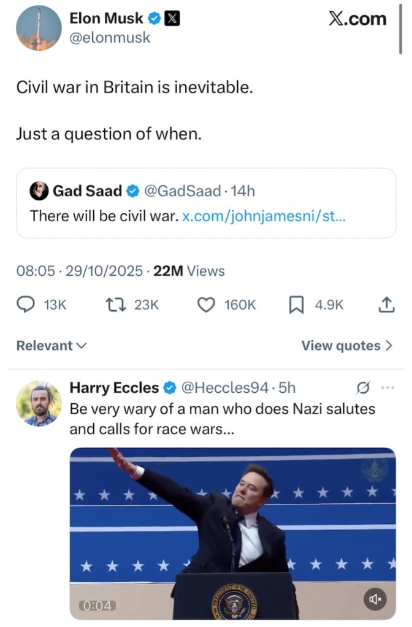Click the blue verified badge next to Elon Musk
The width and height of the screenshot is (412, 627).
[x=154, y=19]
